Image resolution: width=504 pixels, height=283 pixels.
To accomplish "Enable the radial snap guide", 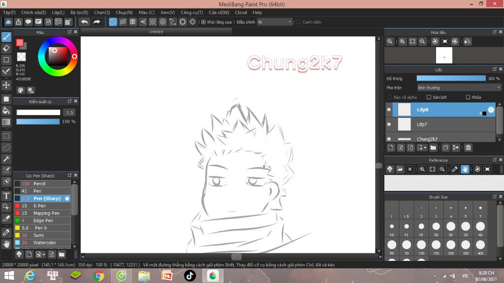I will 153,22.
